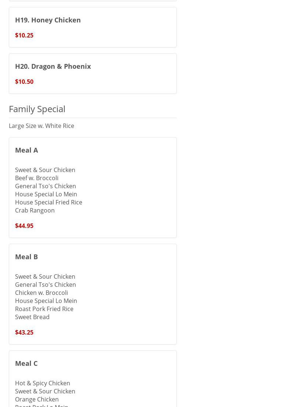
Task: Click Chicken w. Broccoli in Meal B
Action: [42, 293]
